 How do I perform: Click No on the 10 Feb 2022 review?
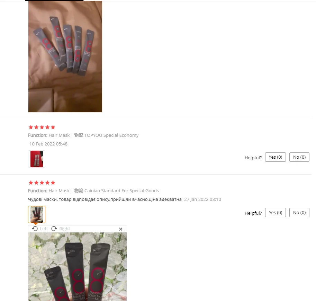299,157
